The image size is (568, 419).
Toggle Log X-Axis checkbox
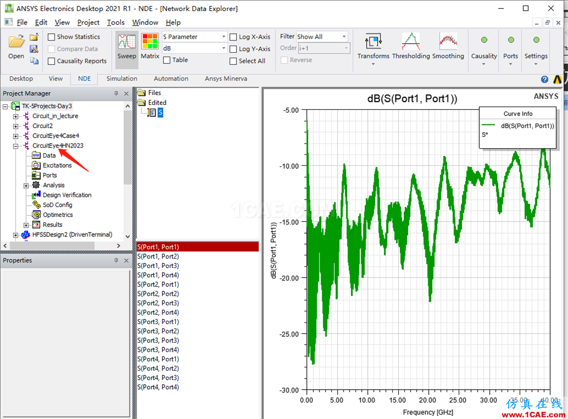click(234, 37)
